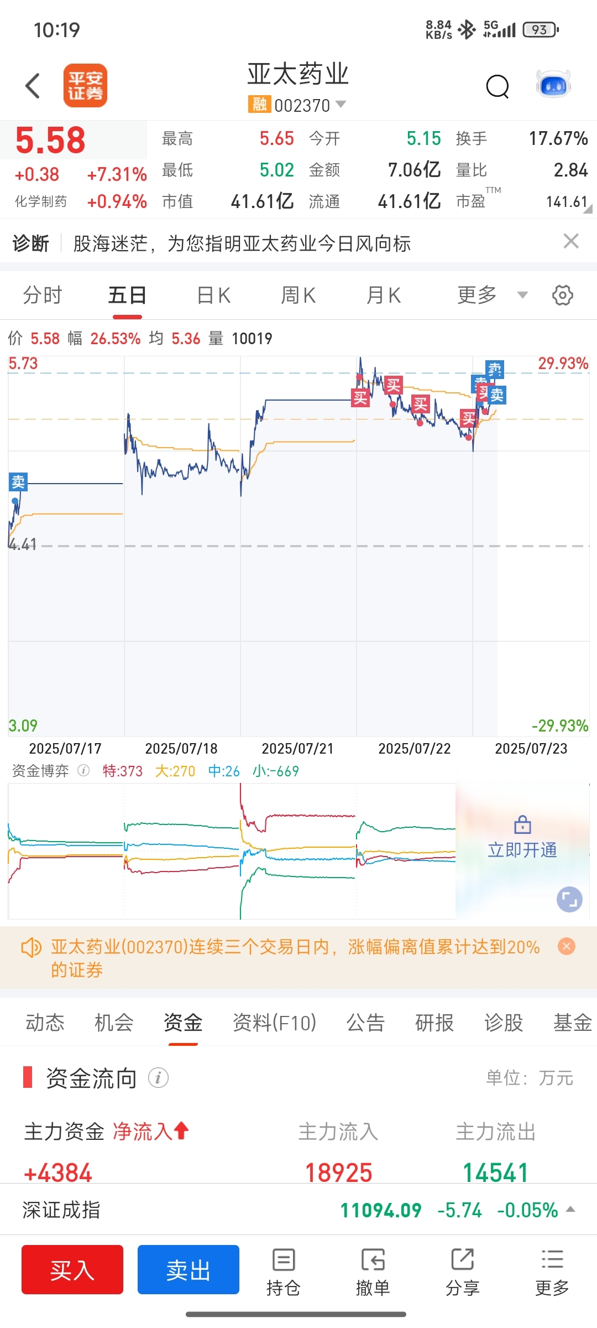
Task: Expand the stock code 002370 dropdown
Action: point(341,104)
